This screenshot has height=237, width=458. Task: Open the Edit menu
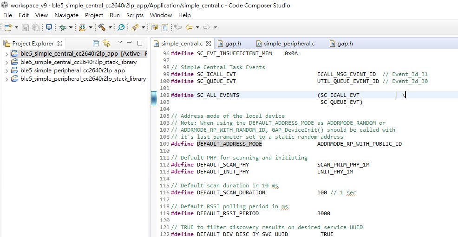(x=24, y=15)
